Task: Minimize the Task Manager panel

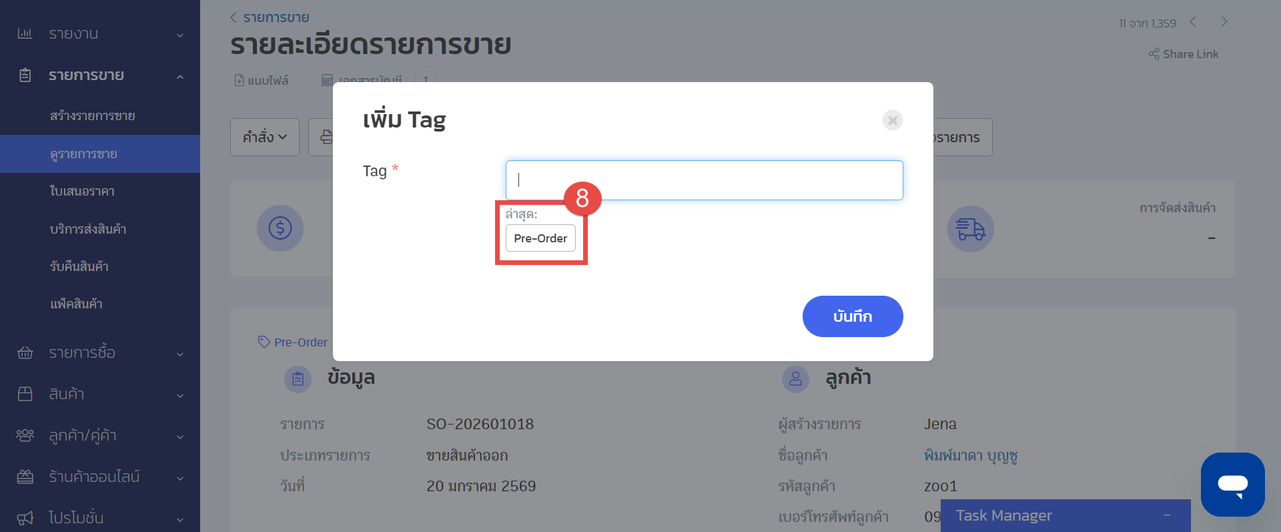Action: tap(1167, 515)
